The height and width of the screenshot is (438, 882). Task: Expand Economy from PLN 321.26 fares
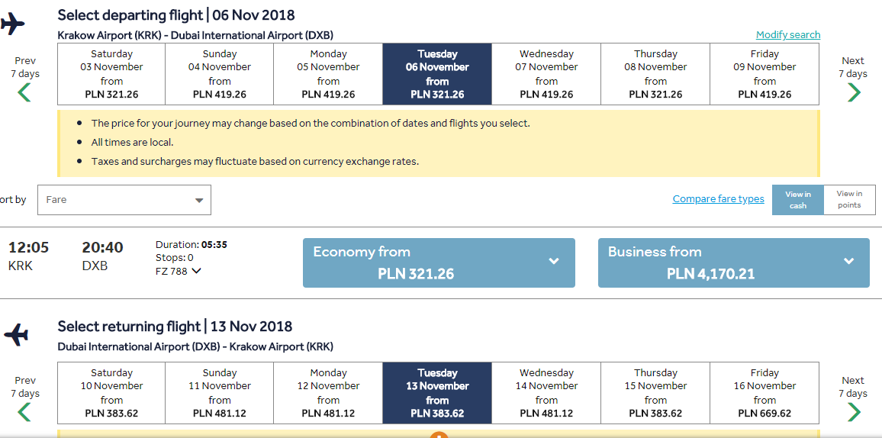pos(439,262)
